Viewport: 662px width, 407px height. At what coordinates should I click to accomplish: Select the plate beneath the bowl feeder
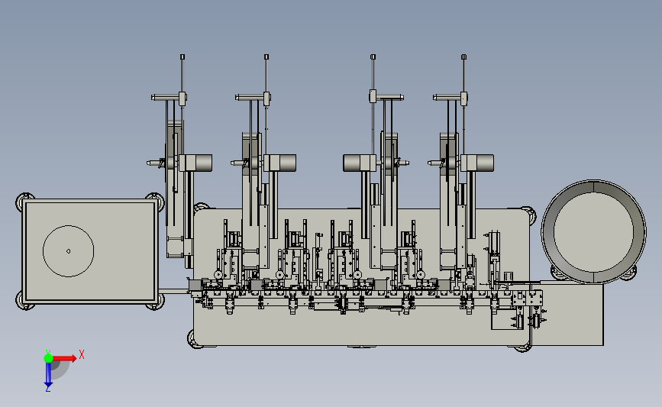(567, 315)
